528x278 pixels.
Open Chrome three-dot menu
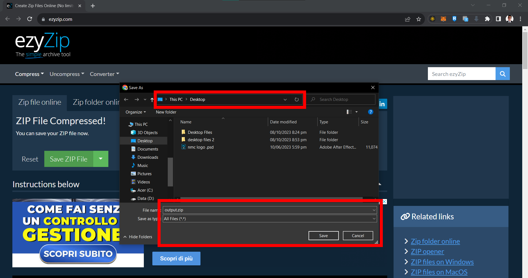520,19
